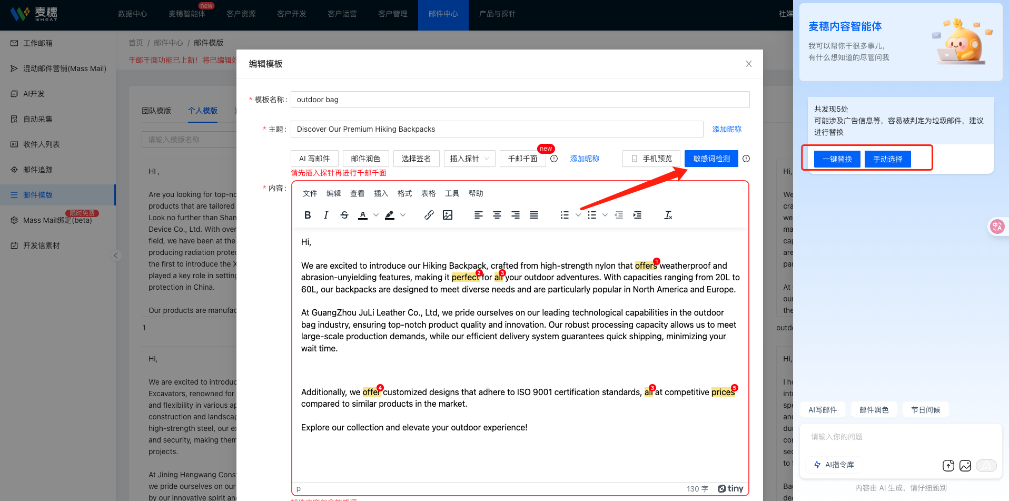Run 敏感词检测 sensitive word check

pos(711,159)
